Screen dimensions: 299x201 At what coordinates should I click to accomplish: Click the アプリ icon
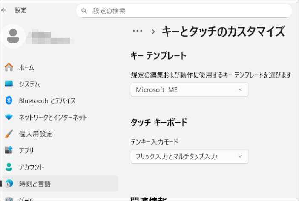pyautogui.click(x=9, y=150)
